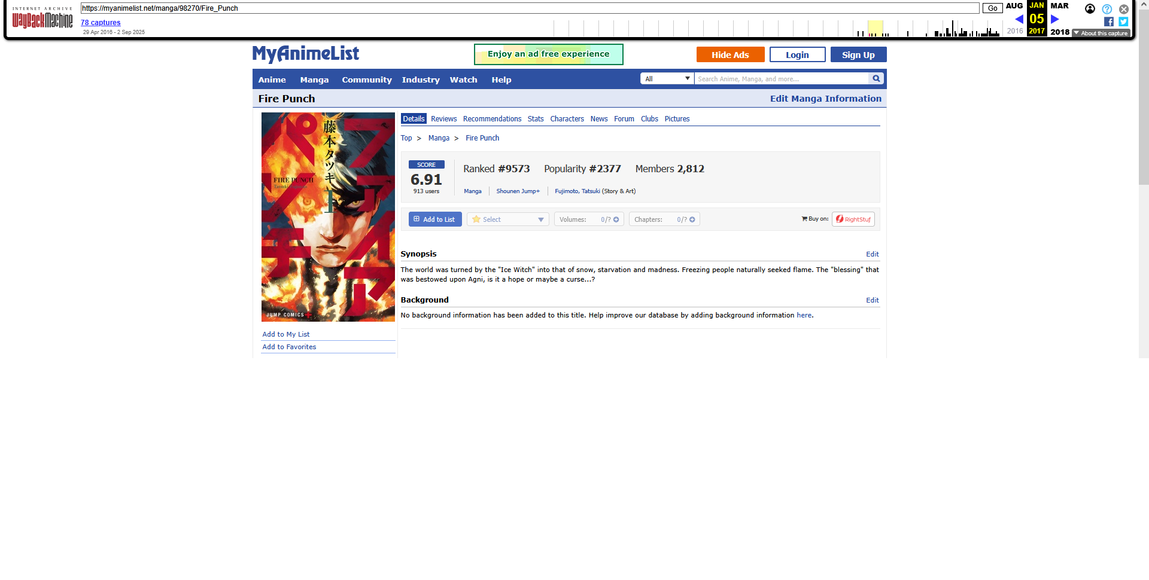The height and width of the screenshot is (580, 1149).
Task: Open the Manga menu
Action: [x=314, y=80]
